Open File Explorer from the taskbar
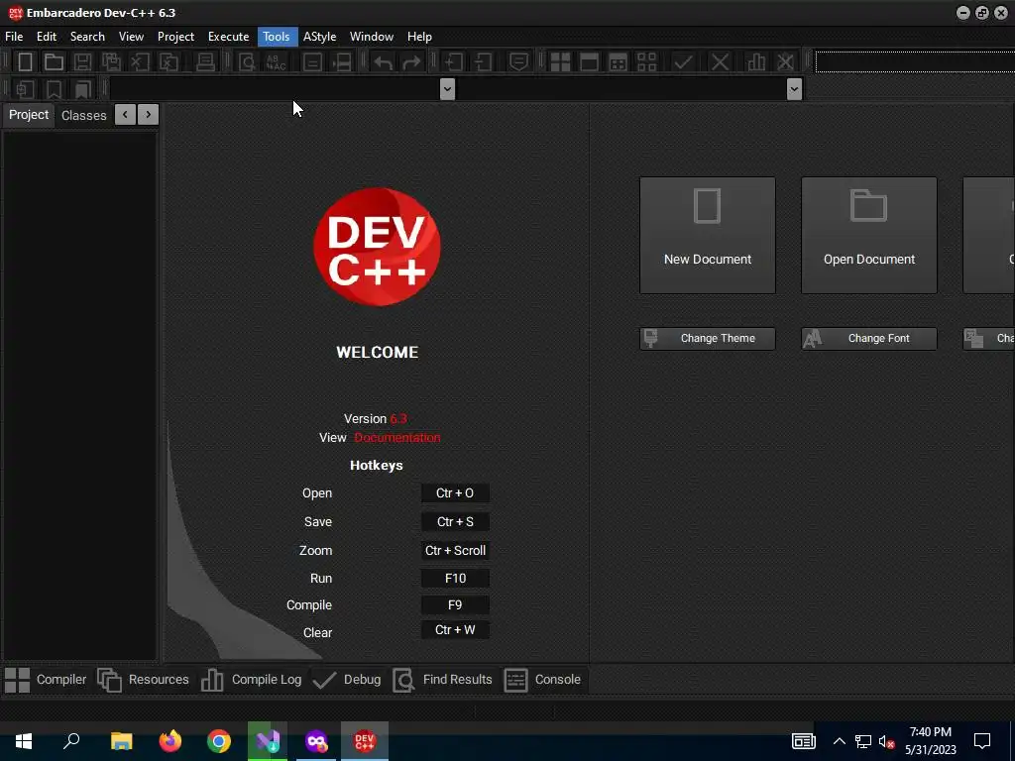Image resolution: width=1015 pixels, height=761 pixels. click(121, 741)
